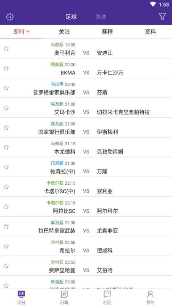Favorite the 希拉尔 VS 德咸科 match star
Screen dimensions: 172x306
(x=6, y=246)
